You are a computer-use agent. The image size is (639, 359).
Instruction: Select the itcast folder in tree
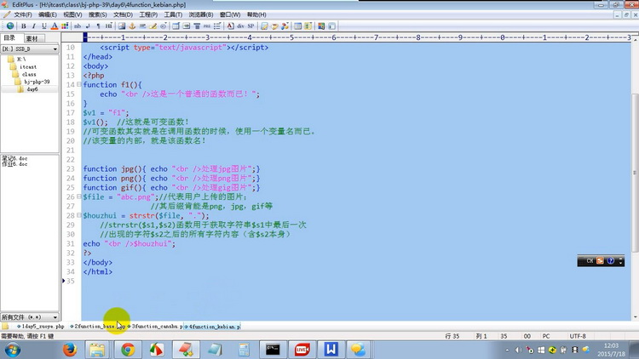pyautogui.click(x=24, y=66)
